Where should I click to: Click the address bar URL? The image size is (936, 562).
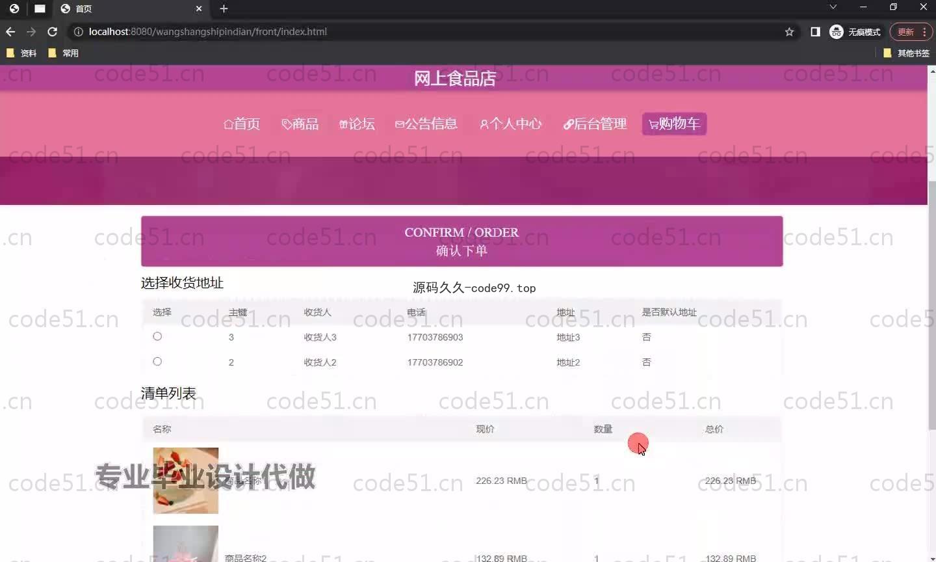[x=208, y=31]
